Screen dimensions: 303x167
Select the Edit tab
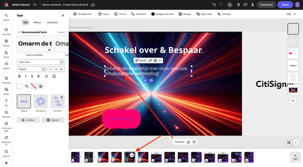pyautogui.click(x=25, y=22)
